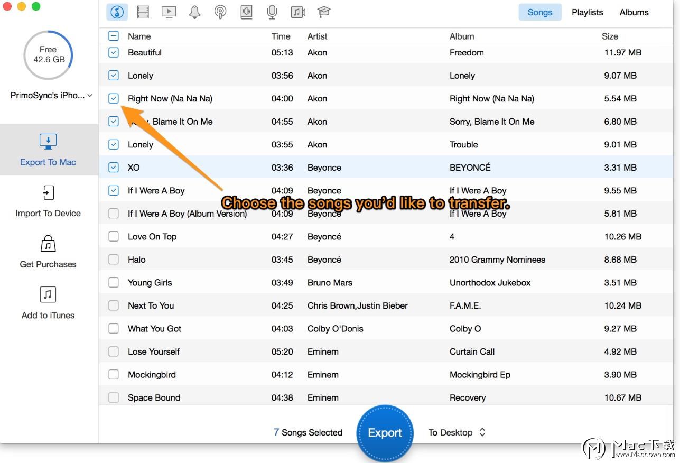Sort by the Size column header
The image size is (680, 463).
tap(610, 36)
